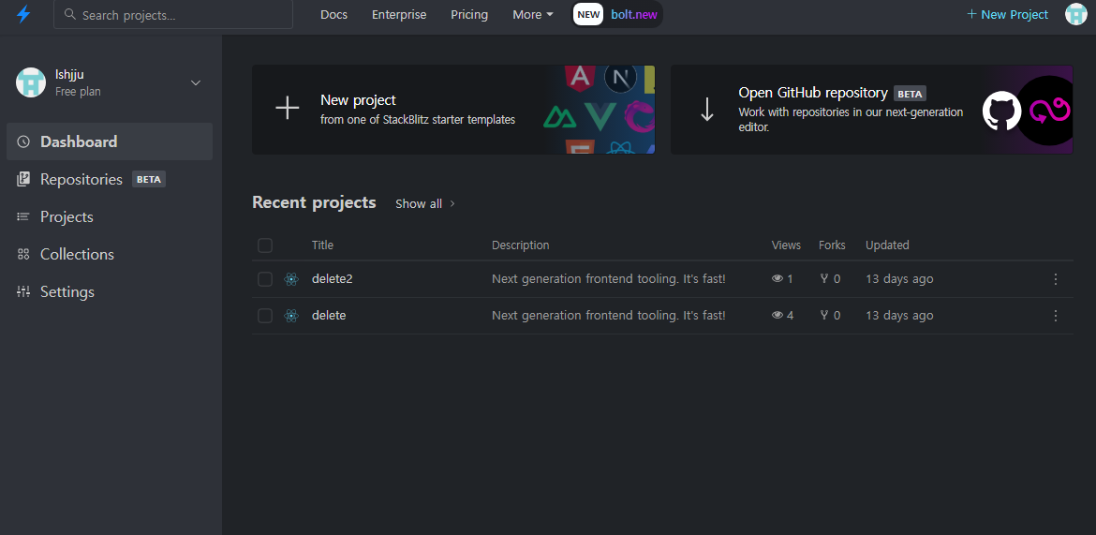Open the kebab menu for delete2

click(1056, 279)
